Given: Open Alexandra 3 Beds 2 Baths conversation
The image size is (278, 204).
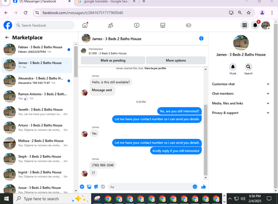Looking at the screenshot, I should [x=37, y=81].
